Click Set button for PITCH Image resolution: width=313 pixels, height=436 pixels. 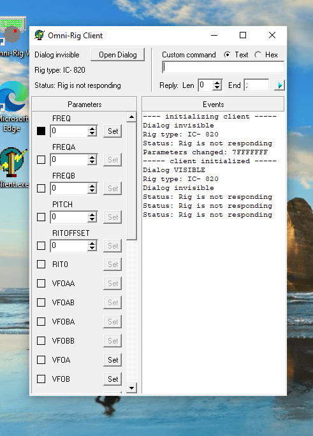(x=113, y=217)
